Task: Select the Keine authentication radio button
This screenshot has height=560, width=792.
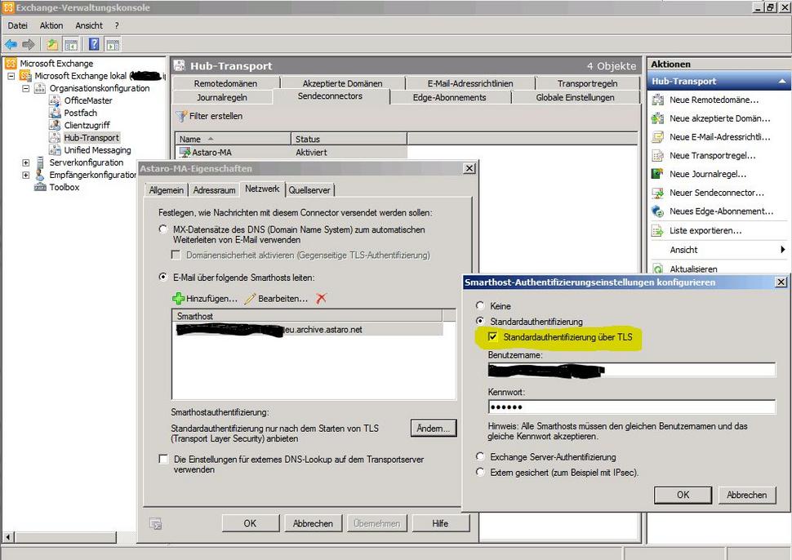Action: 480,306
